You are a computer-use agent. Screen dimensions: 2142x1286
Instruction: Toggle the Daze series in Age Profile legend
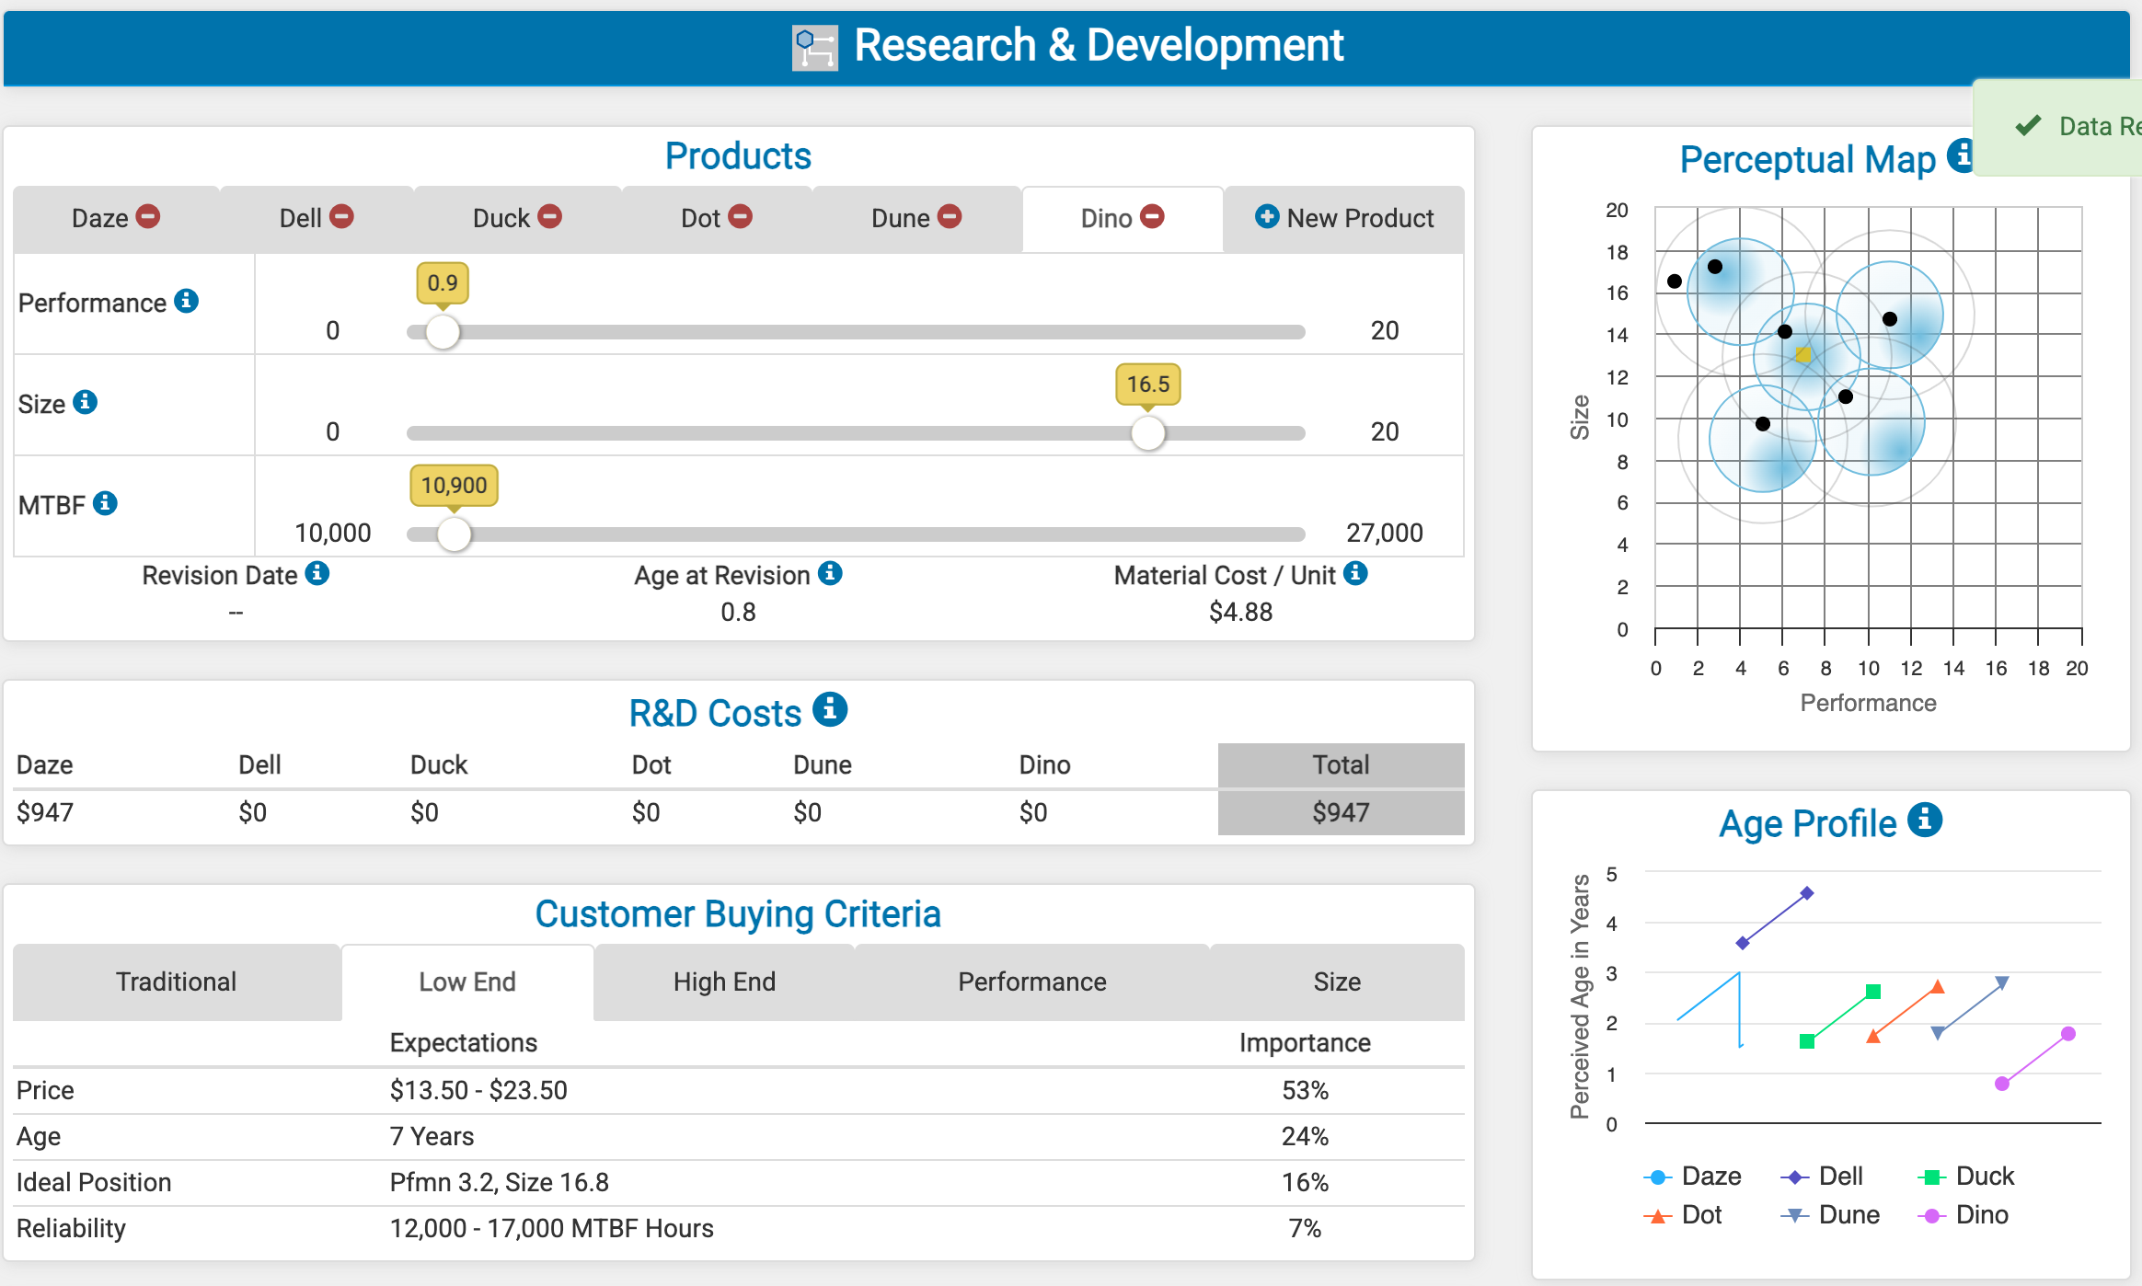pos(1693,1177)
